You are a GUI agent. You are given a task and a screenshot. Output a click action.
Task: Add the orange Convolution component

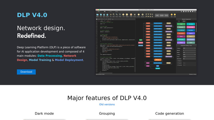[x=181, y=33]
